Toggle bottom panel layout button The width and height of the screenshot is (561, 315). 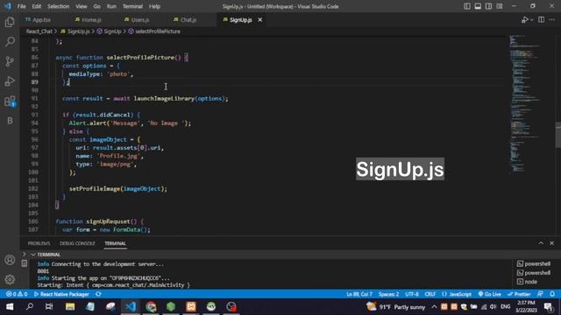point(478,6)
